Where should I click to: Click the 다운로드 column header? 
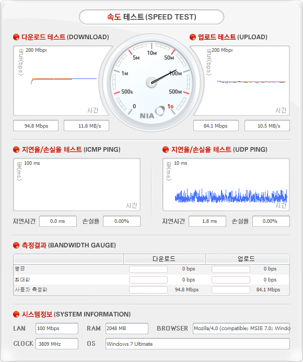(x=165, y=259)
